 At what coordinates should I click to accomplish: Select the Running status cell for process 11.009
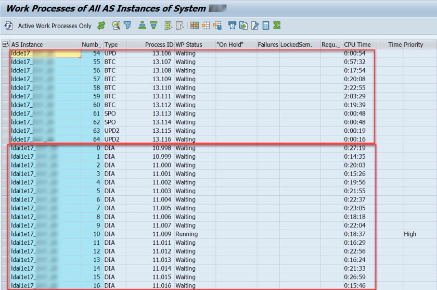(x=187, y=234)
